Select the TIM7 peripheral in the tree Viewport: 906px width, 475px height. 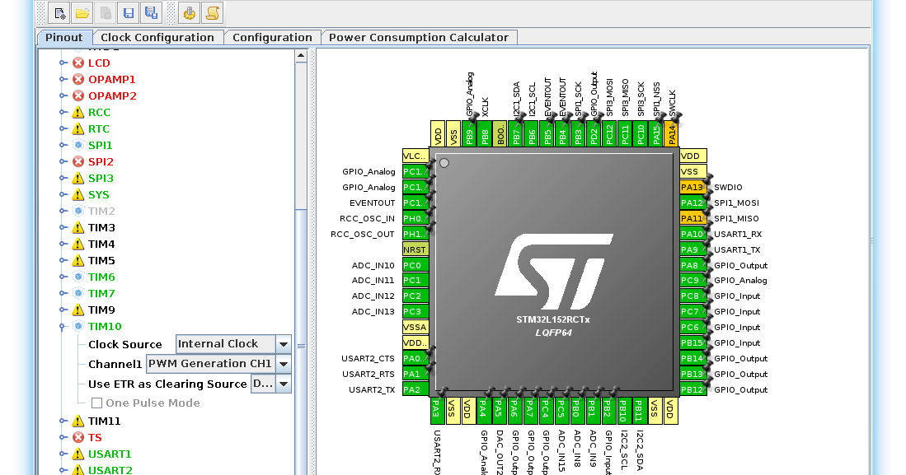click(101, 293)
